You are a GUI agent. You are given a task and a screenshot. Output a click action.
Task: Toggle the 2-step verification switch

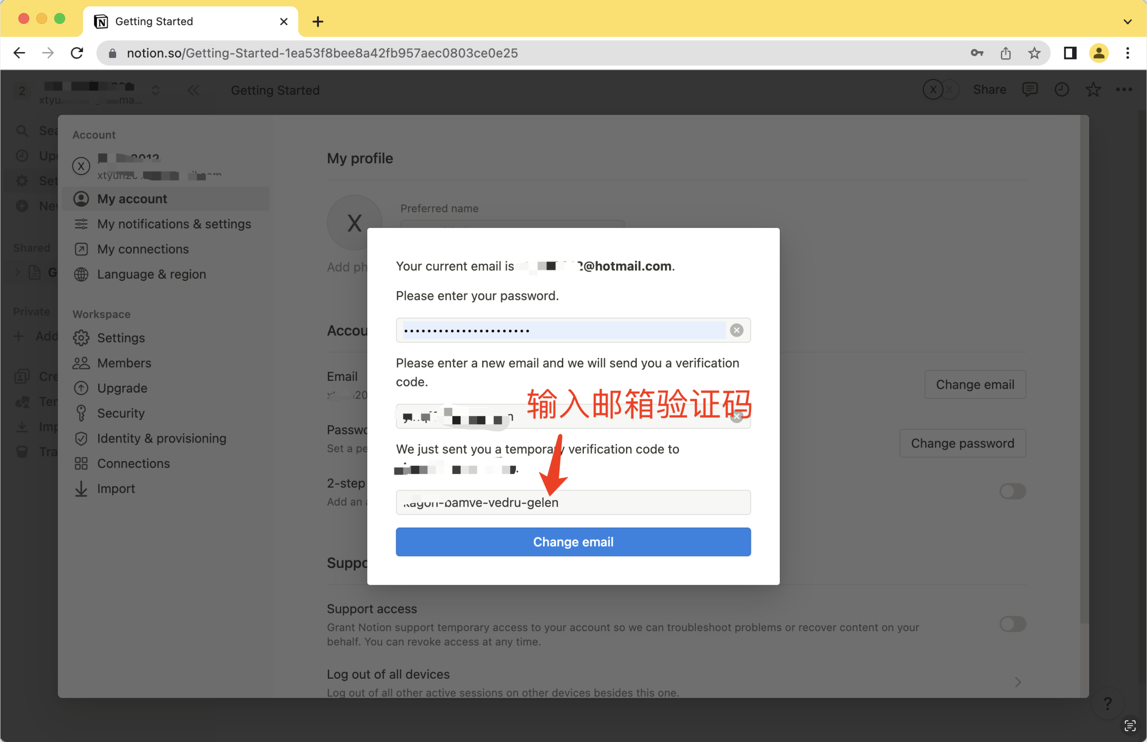coord(1012,491)
